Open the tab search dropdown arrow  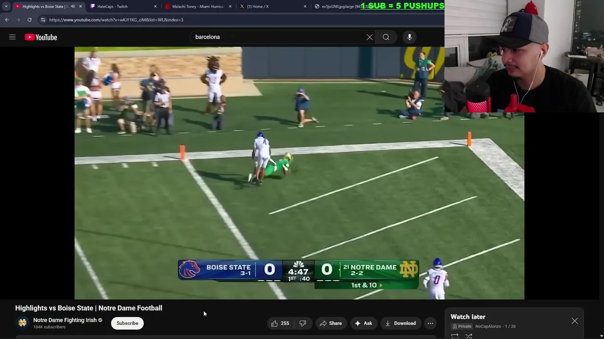6,7
